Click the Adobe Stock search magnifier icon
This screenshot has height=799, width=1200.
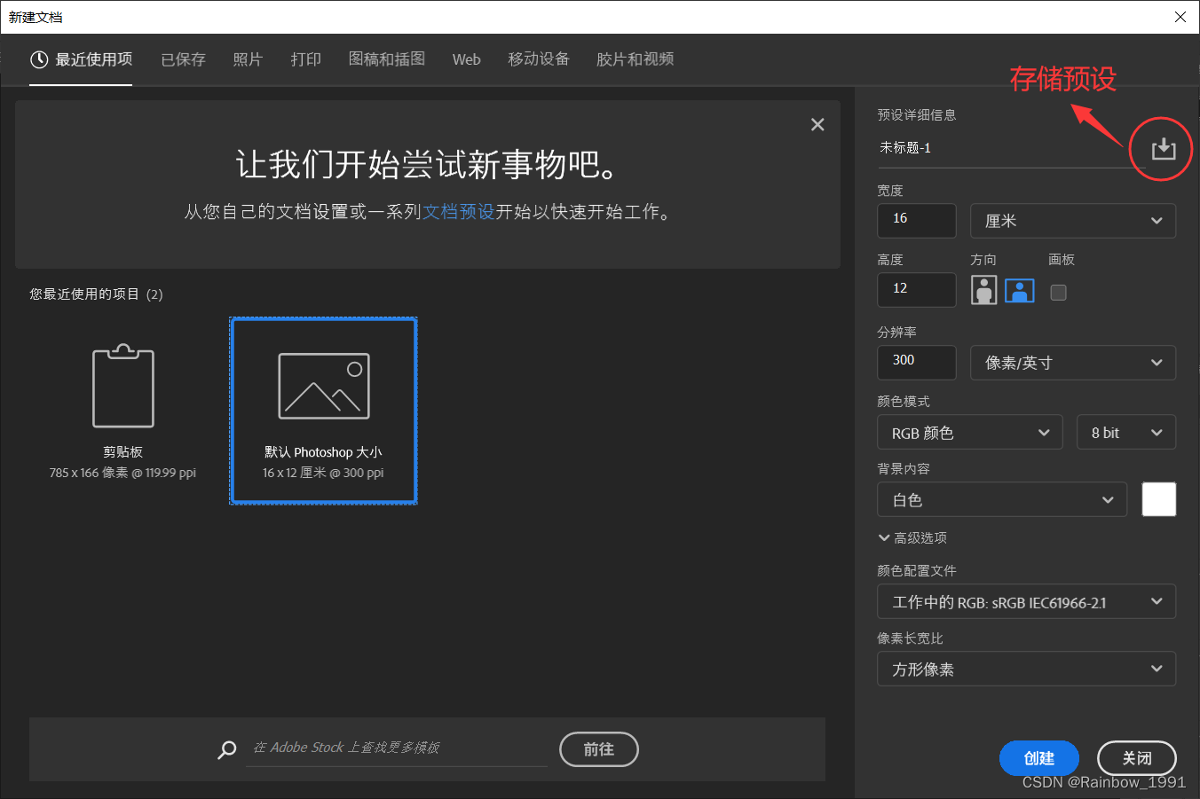tap(227, 749)
